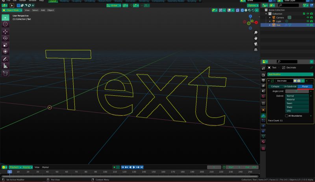Switch to the Layout workspace tab

[53, 1]
